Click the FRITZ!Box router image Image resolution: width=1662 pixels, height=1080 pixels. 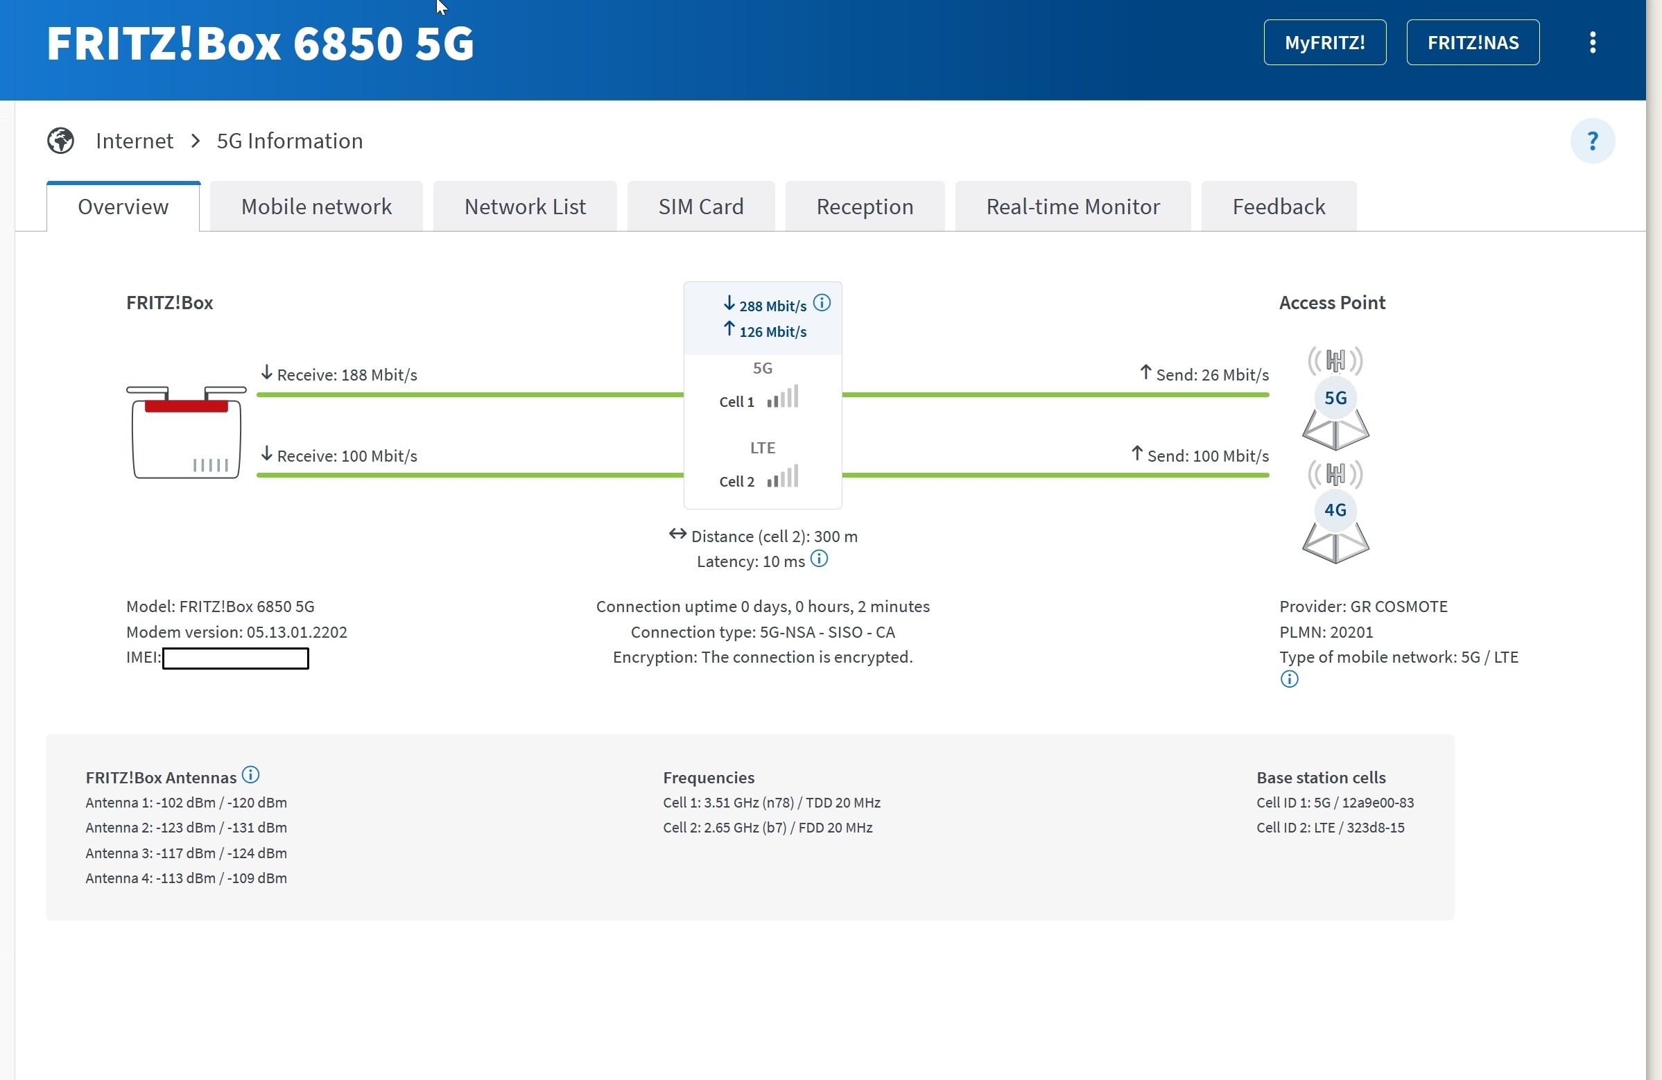pyautogui.click(x=187, y=432)
